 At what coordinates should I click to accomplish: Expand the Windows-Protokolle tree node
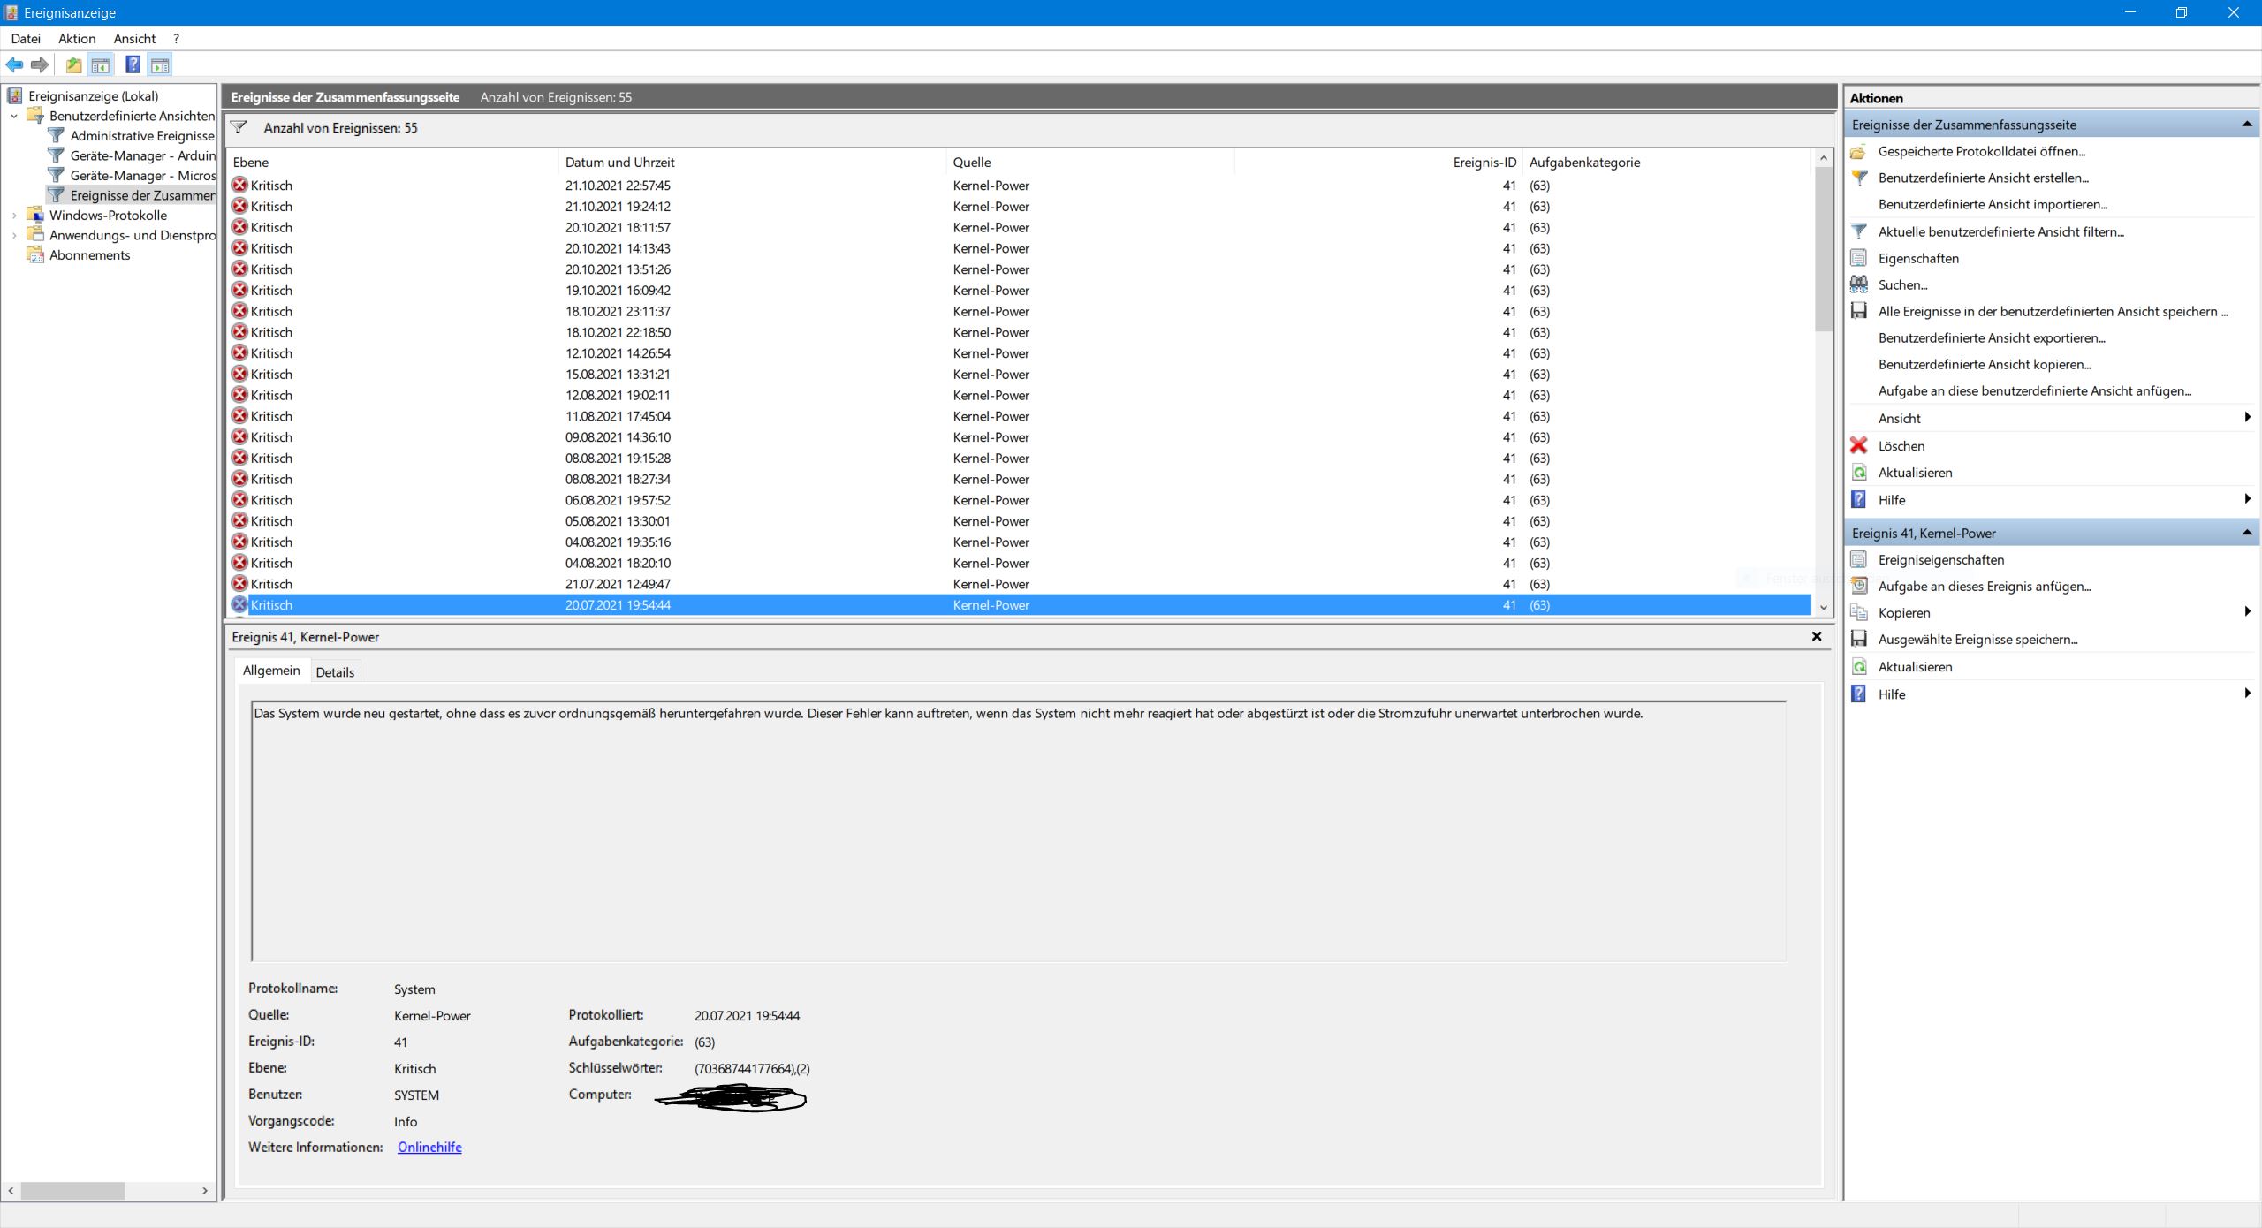tap(14, 215)
